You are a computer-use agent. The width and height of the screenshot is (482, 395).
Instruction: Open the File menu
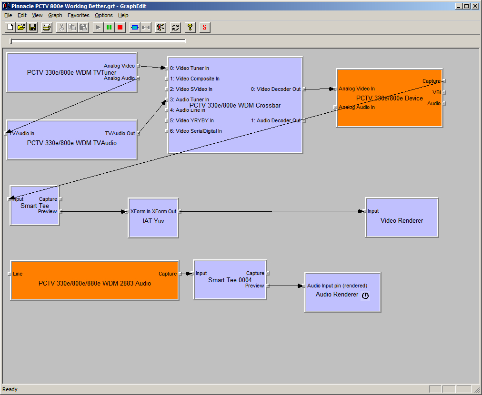point(8,15)
